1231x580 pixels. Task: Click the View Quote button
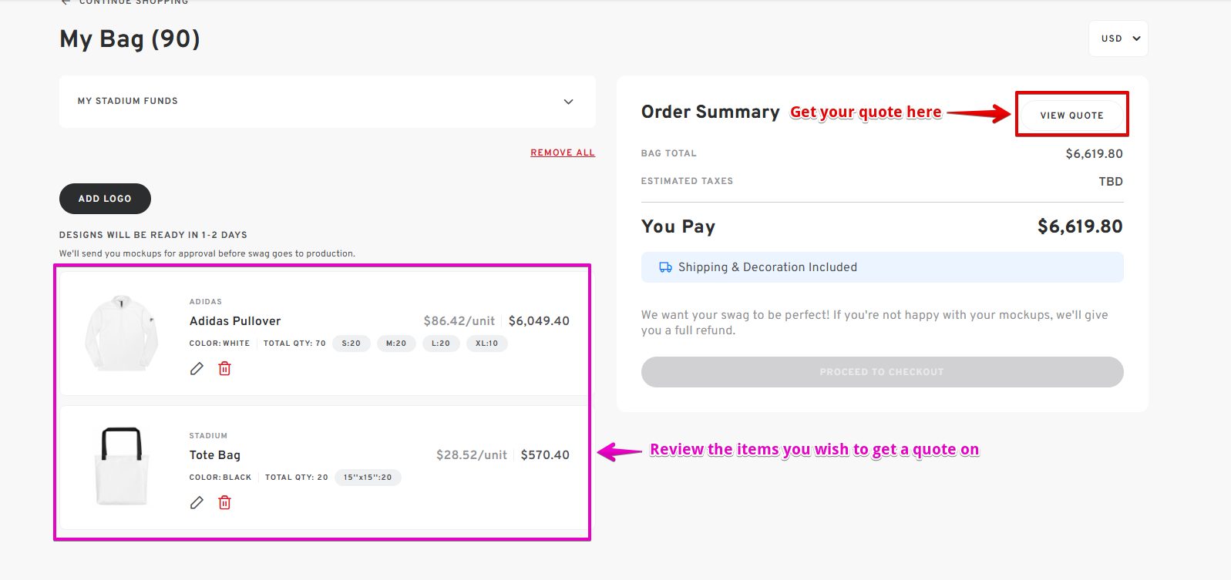pos(1071,116)
